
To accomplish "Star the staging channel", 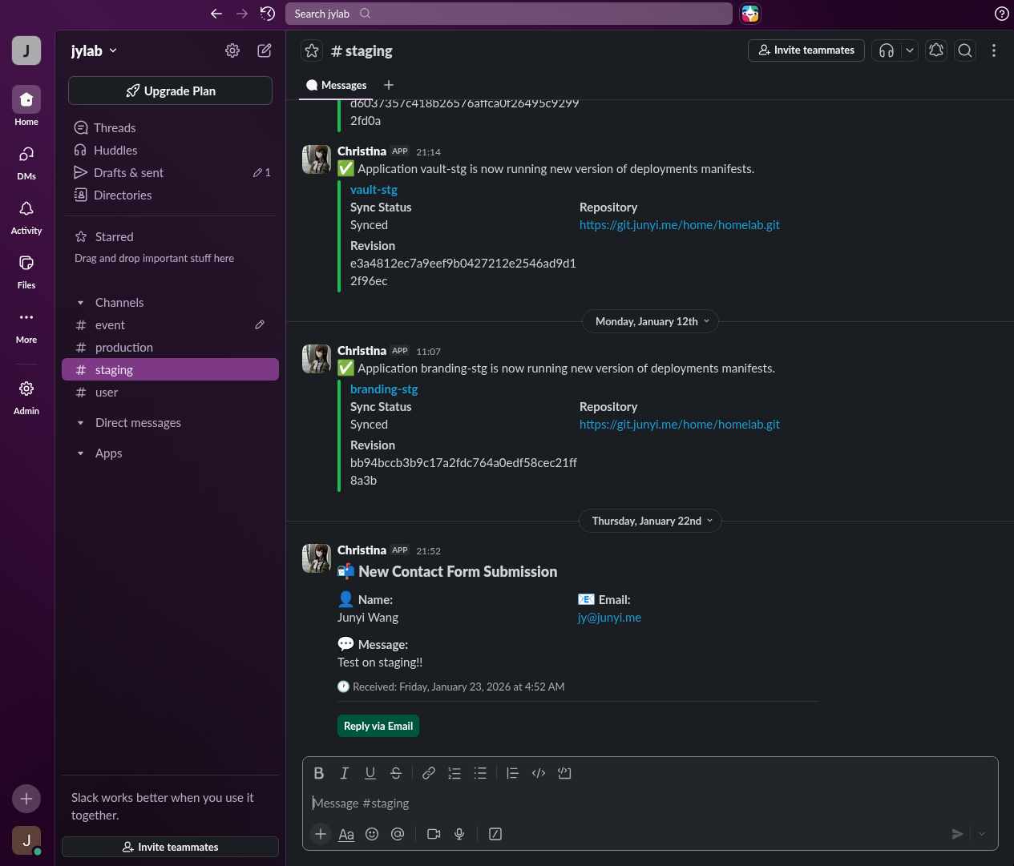I will [x=312, y=50].
